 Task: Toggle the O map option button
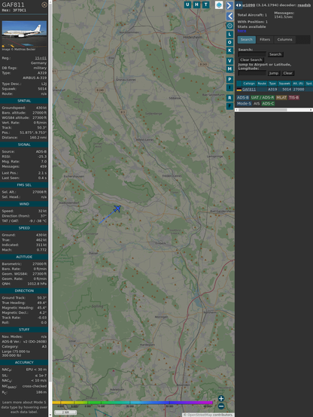(x=229, y=42)
